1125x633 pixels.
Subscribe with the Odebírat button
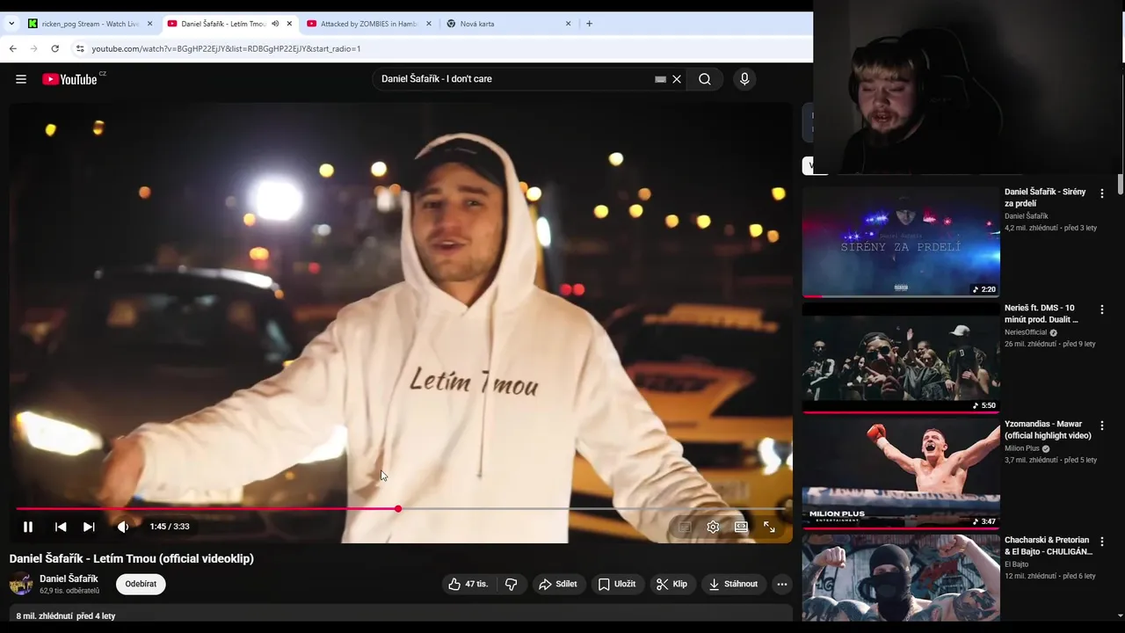141,584
